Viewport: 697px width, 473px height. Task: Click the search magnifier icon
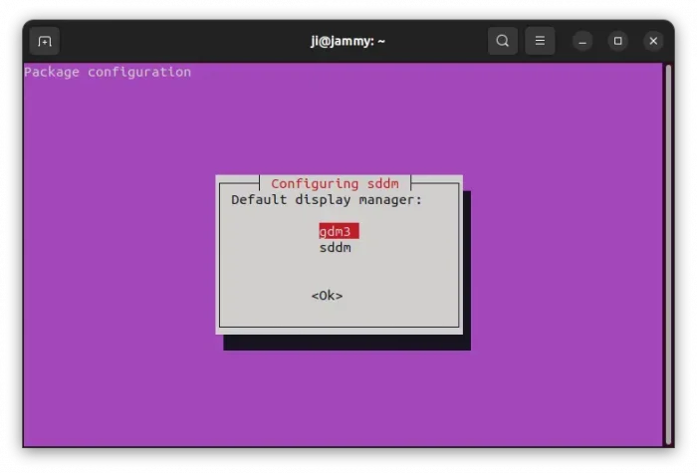(x=503, y=41)
